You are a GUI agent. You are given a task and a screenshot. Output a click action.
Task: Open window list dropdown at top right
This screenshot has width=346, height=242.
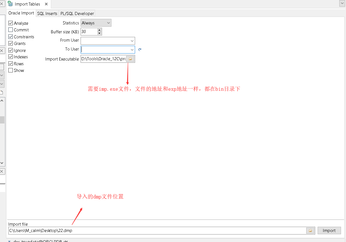(342, 3)
